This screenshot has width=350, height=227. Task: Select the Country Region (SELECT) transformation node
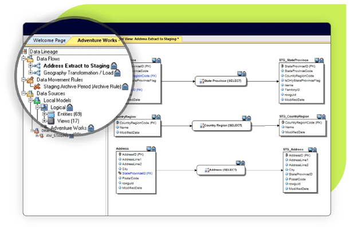pyautogui.click(x=222, y=126)
